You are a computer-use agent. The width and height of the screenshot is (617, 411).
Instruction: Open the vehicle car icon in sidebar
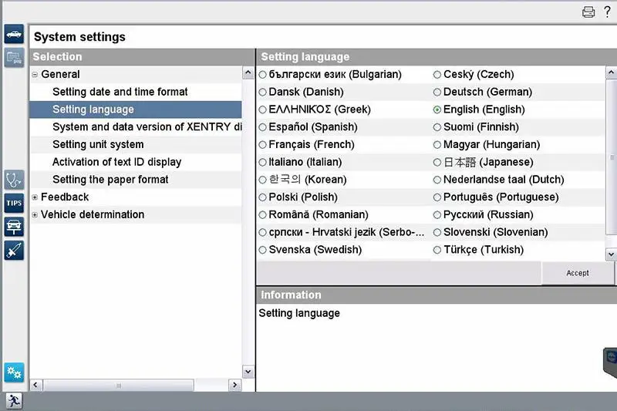tap(14, 34)
